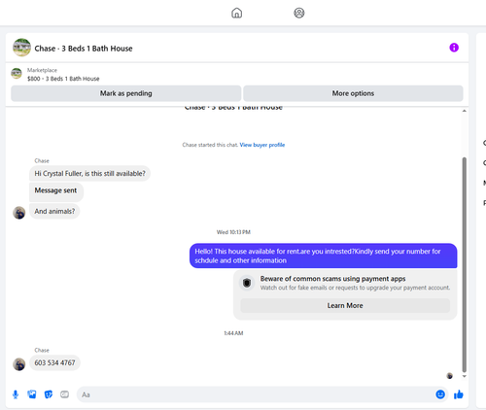Click the scrollbar down arrow
This screenshot has height=410, width=486.
coord(465,376)
